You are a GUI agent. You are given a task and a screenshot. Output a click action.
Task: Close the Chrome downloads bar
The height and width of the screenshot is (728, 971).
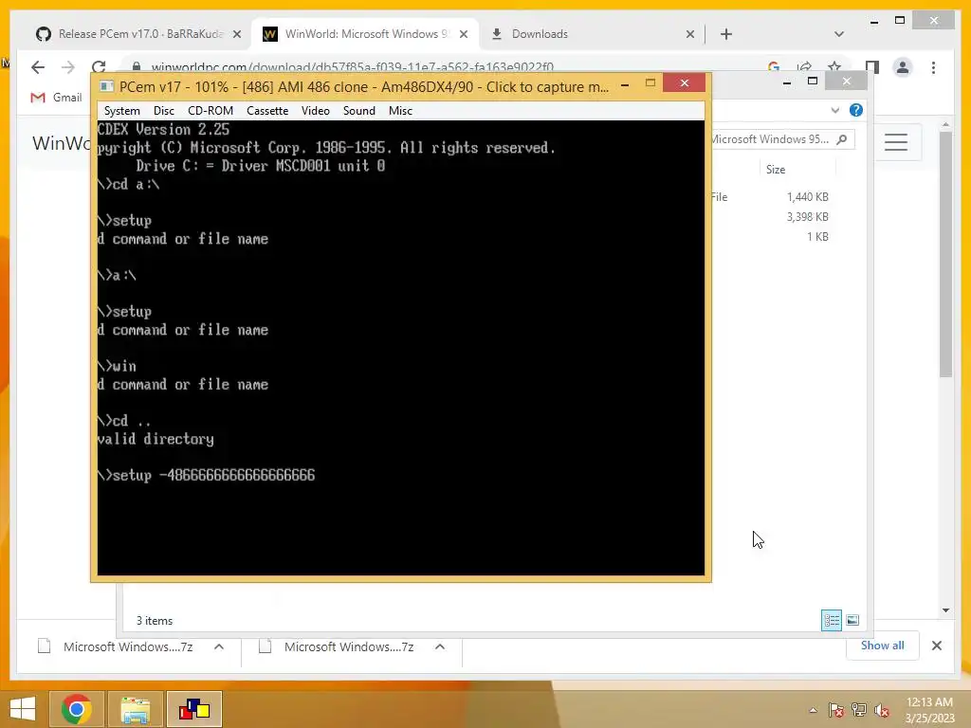[936, 646]
